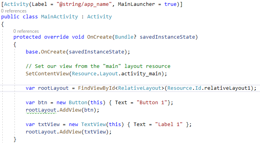Image resolution: width=260 pixels, height=144 pixels.
Task: Click the '0 references' CodeLens above OnCreate method
Action: coord(26,31)
